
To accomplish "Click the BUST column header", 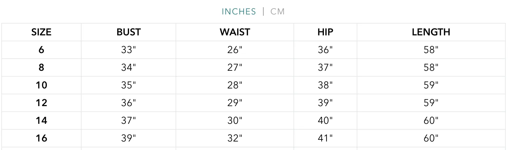I will pyautogui.click(x=128, y=32).
